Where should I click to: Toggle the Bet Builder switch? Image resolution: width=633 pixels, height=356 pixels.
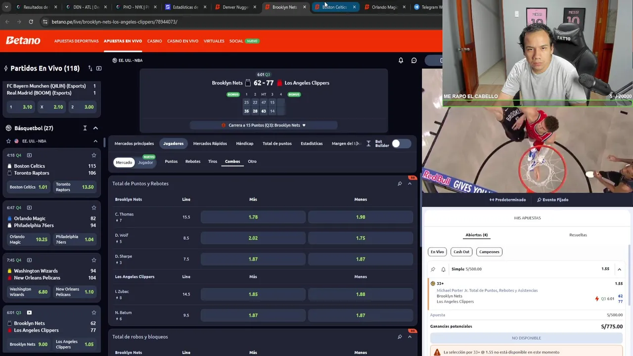401,143
